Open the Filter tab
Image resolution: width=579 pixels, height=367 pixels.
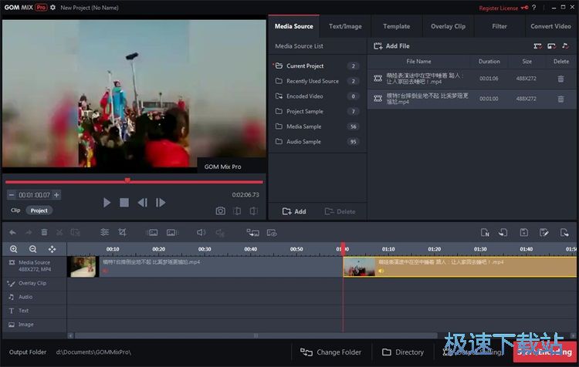499,26
